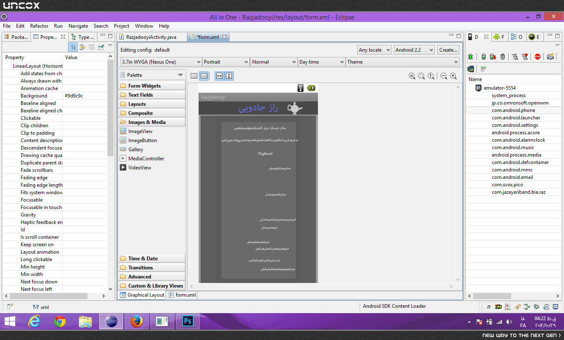
Task: Open the Portrait orientation dropdown
Action: (226, 62)
